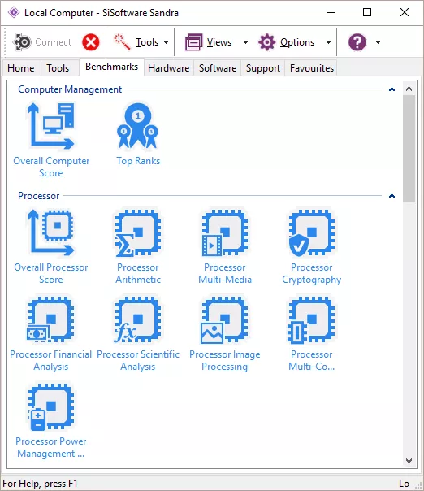
Task: Collapse the Processor section chevron
Action: tap(392, 196)
